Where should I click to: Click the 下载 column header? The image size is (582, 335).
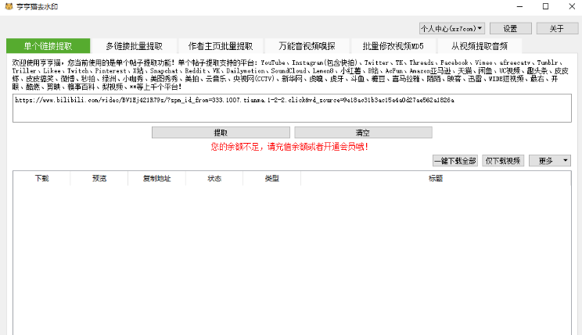pyautogui.click(x=41, y=178)
